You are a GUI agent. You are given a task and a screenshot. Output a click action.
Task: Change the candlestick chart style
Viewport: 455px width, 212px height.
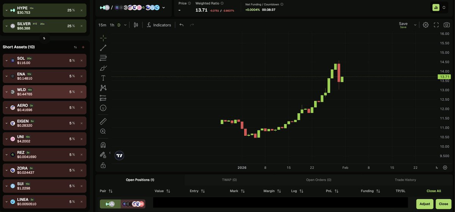click(136, 25)
